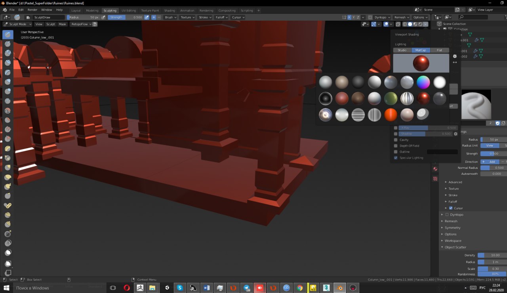The width and height of the screenshot is (507, 293).
Task: Switch to the UV Editing workspace tab
Action: click(x=128, y=10)
